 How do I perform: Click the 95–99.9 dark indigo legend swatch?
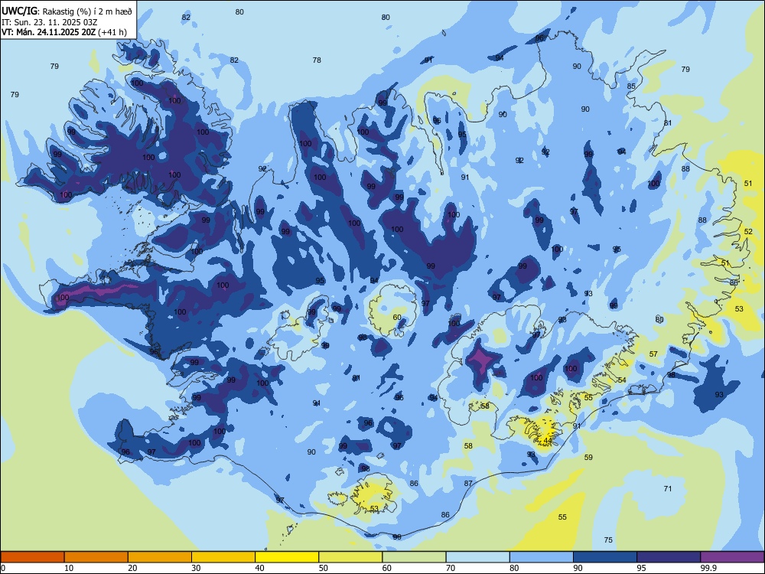pos(669,557)
